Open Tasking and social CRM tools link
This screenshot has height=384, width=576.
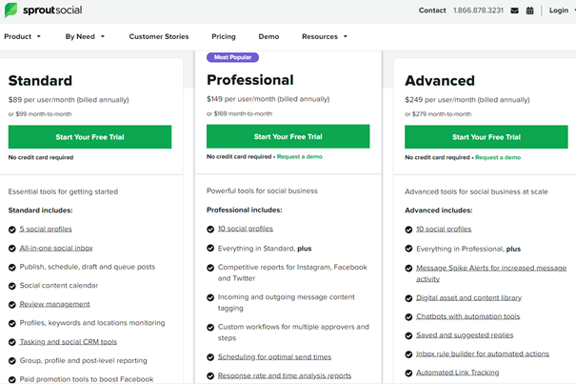(x=68, y=342)
